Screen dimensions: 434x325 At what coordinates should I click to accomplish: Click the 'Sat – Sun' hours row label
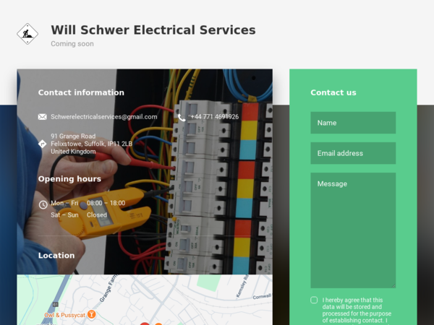[64, 215]
